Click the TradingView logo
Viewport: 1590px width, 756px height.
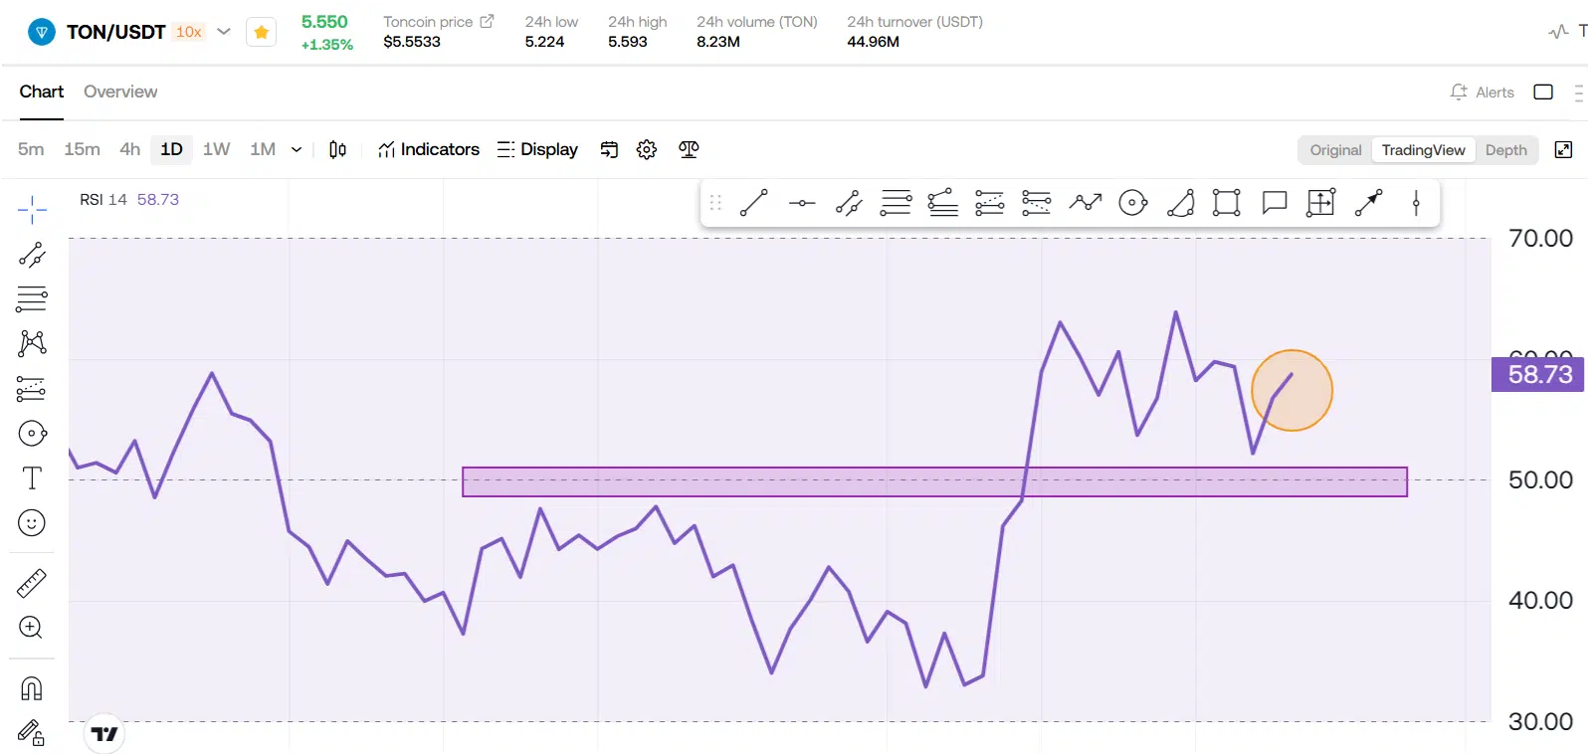click(104, 734)
